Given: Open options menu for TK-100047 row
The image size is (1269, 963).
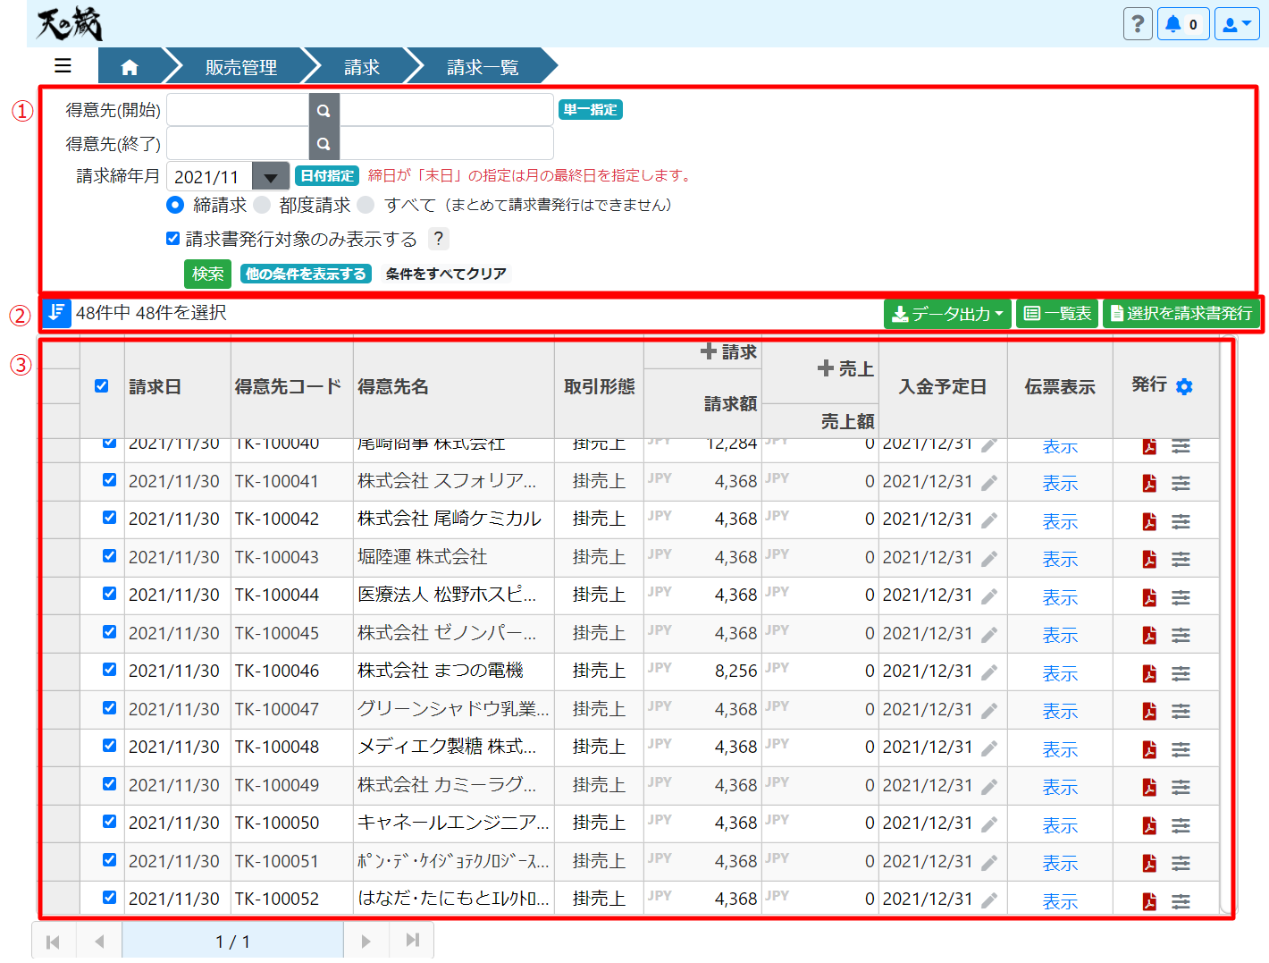Looking at the screenshot, I should 1181,711.
